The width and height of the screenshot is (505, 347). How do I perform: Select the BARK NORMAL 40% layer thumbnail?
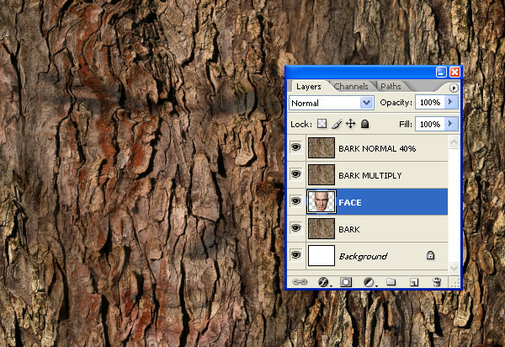(322, 148)
